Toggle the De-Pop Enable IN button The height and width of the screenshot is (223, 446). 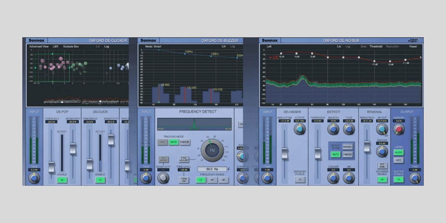point(62,180)
